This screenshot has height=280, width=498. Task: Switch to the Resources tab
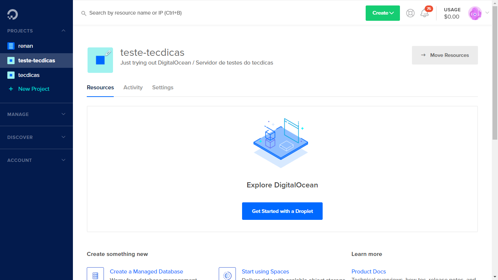(100, 87)
